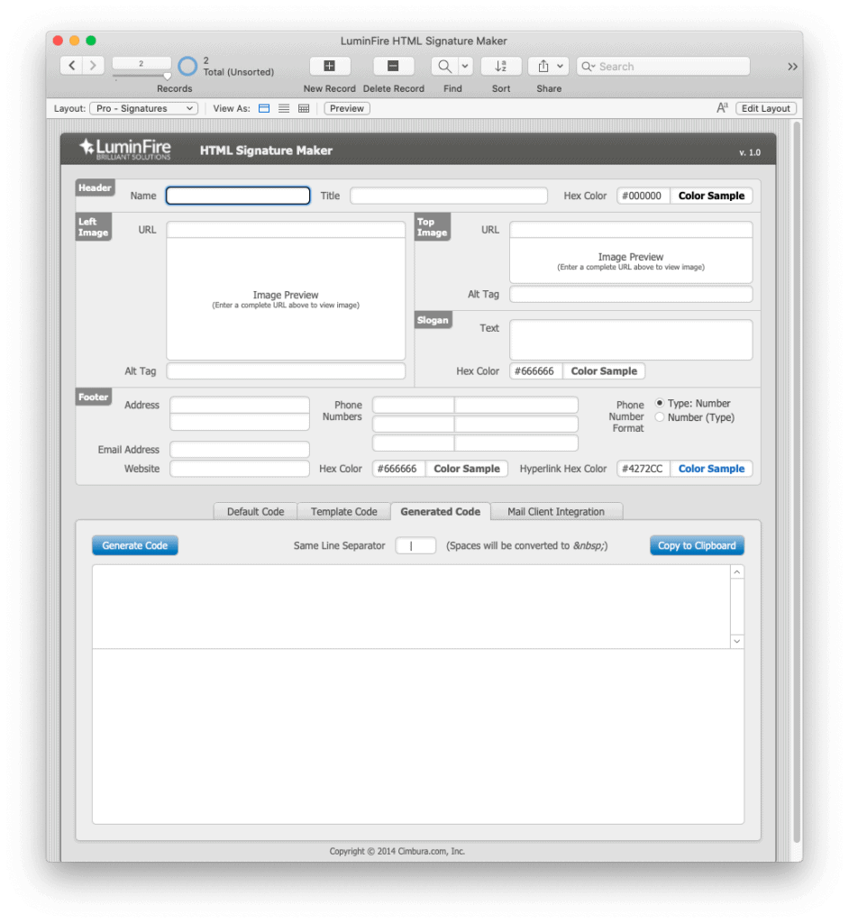Image resolution: width=849 pixels, height=923 pixels.
Task: Click the LuminFire logo
Action: [125, 149]
